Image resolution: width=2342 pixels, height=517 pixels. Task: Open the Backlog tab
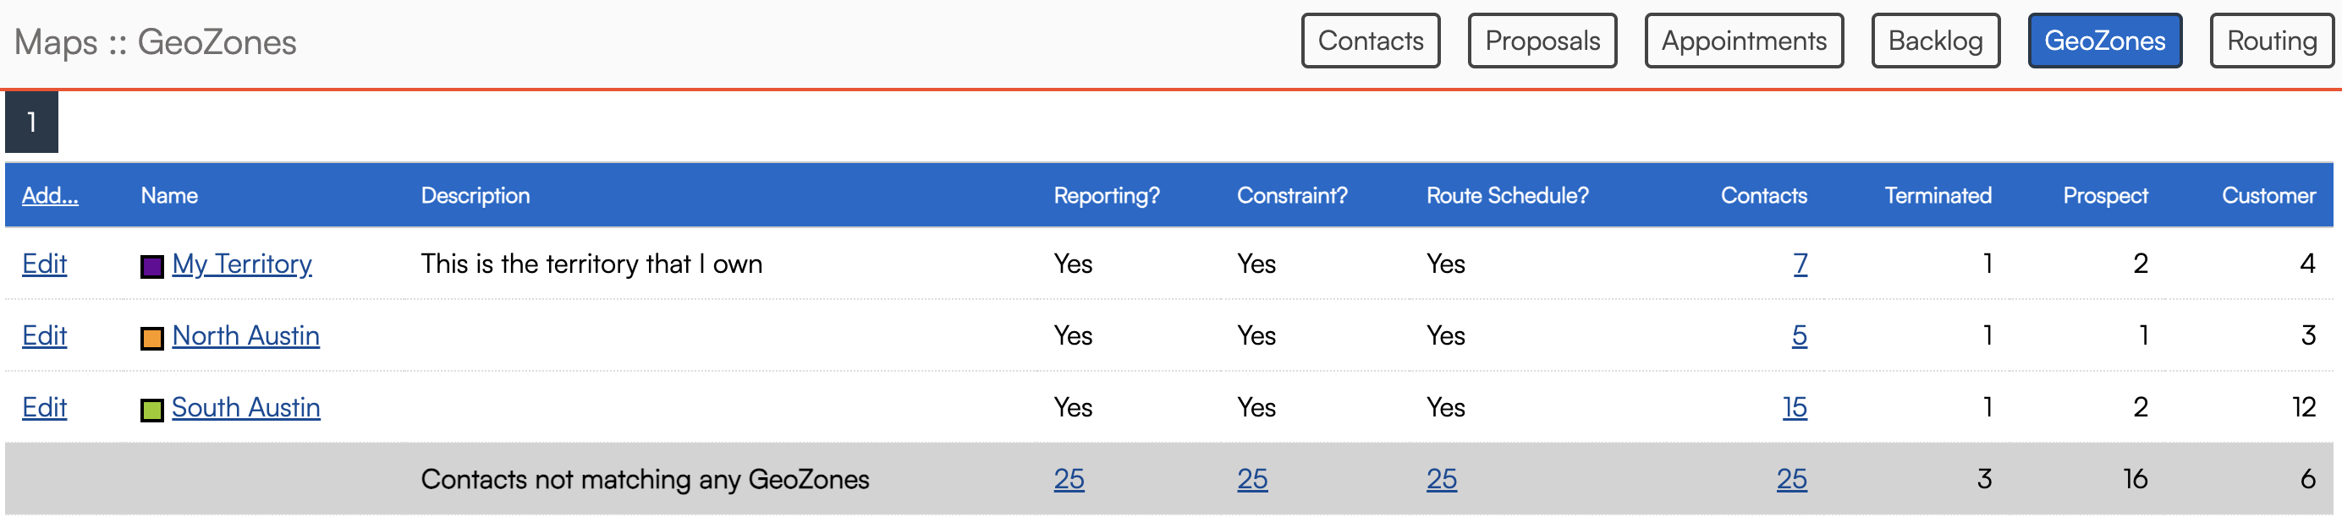[x=1935, y=41]
